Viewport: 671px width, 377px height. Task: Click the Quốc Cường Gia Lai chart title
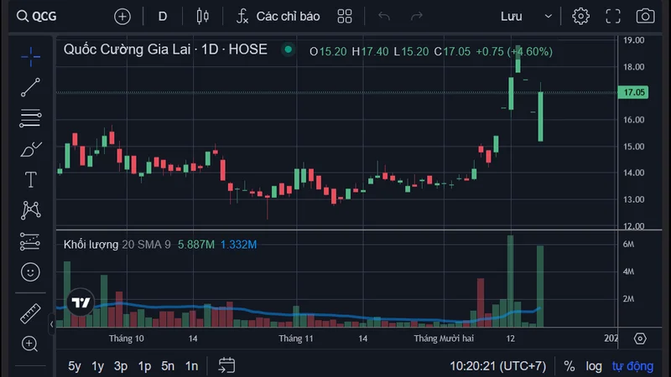(165, 49)
